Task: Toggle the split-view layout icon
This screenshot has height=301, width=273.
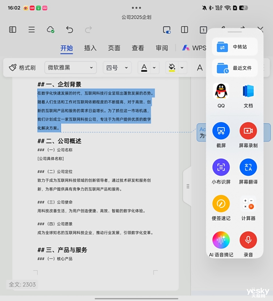Action: coord(184,30)
